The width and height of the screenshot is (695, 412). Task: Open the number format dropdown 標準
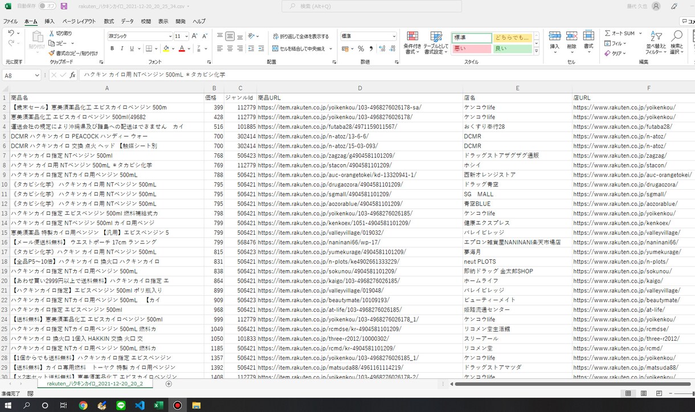[x=394, y=36]
